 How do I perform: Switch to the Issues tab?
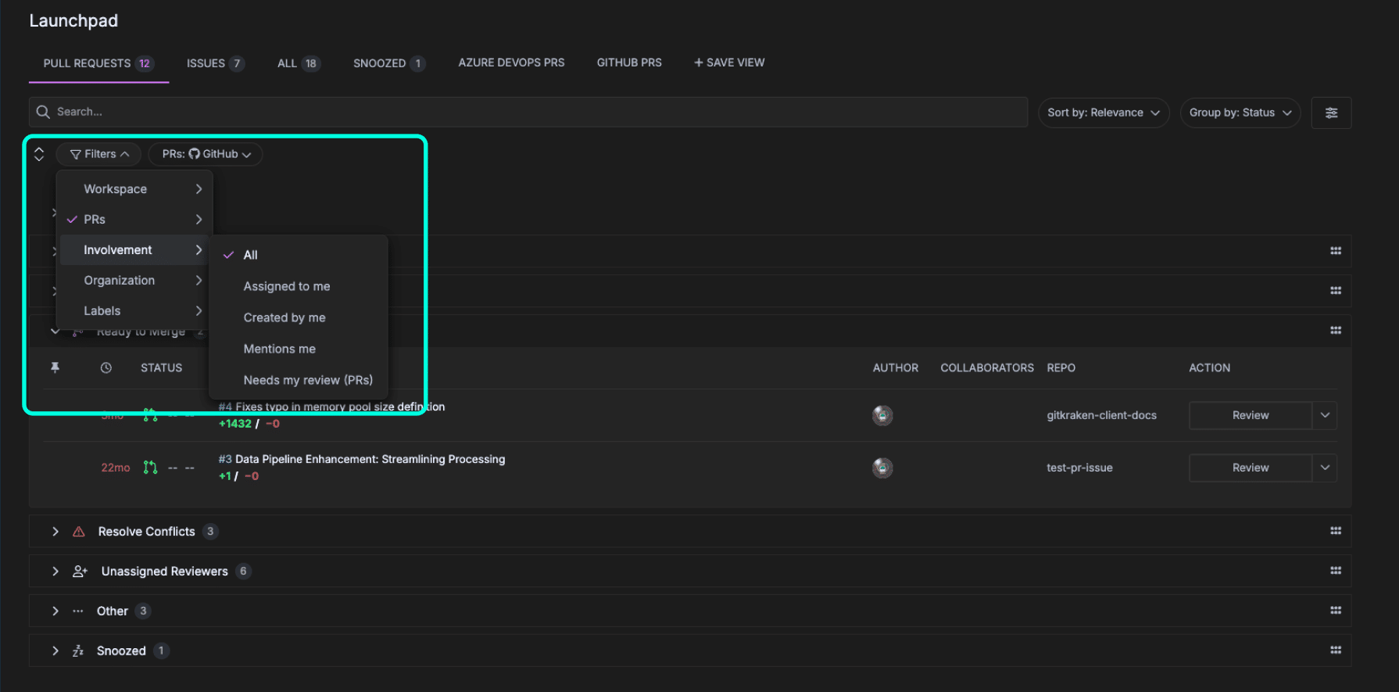(x=216, y=63)
